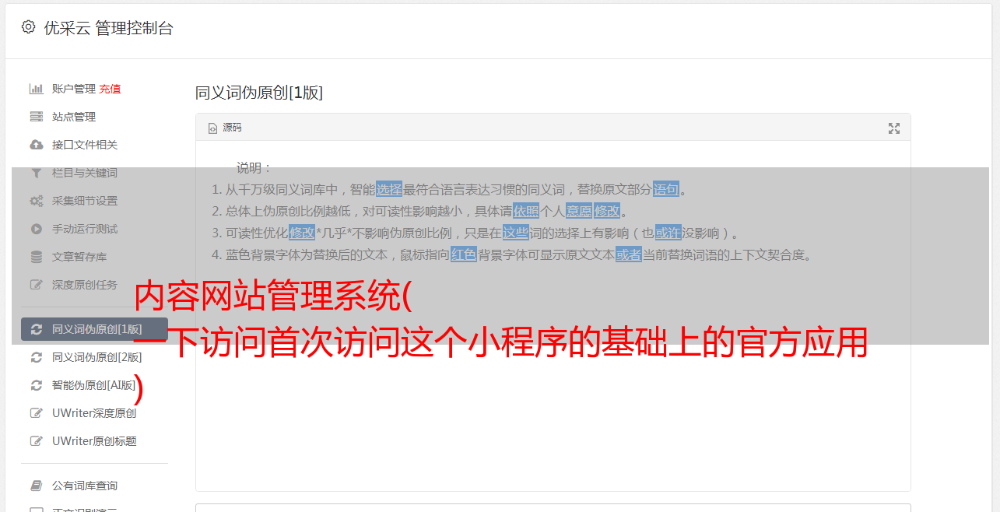This screenshot has width=1000, height=512.
Task: Click the server icon next to 站点管理
Action: pos(37,117)
